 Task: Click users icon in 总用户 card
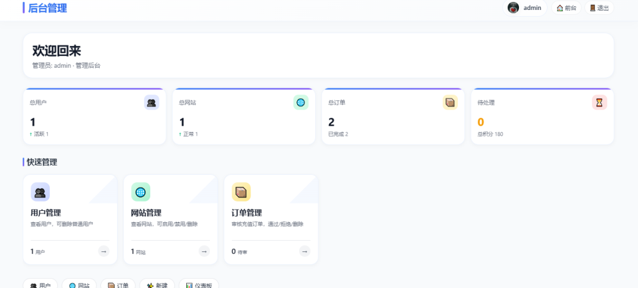click(x=151, y=103)
